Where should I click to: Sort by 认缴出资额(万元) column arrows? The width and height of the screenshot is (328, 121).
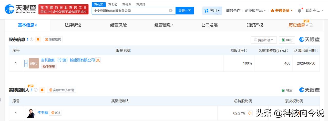(x=288, y=51)
